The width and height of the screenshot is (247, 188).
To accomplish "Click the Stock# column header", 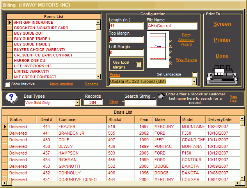I will pos(121,119).
